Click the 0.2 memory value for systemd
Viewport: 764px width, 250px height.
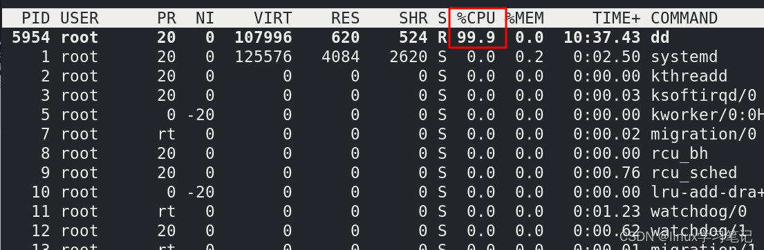[x=529, y=57]
